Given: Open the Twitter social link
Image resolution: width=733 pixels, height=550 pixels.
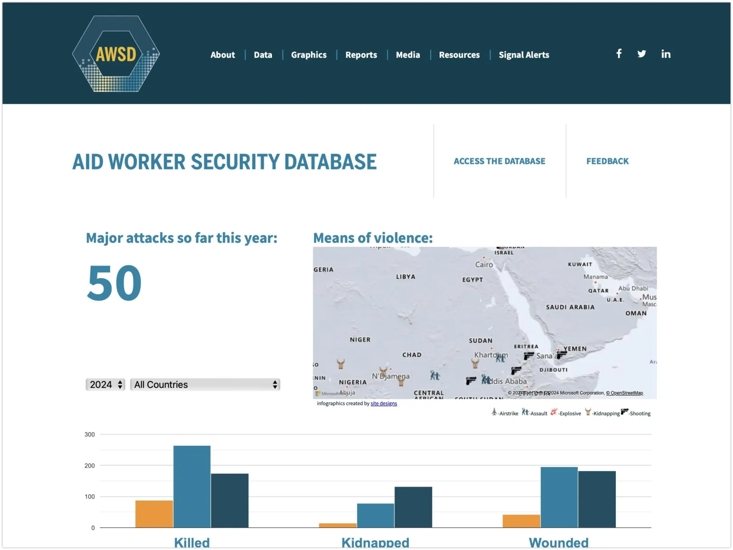Looking at the screenshot, I should click(642, 54).
